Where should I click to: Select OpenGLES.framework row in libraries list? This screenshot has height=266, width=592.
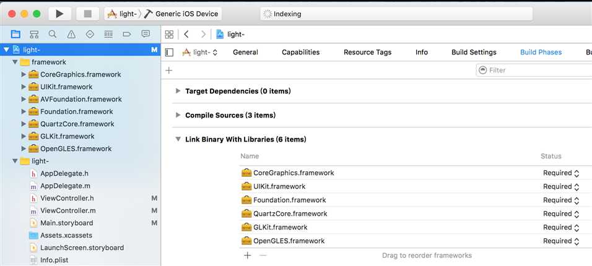[416, 241]
